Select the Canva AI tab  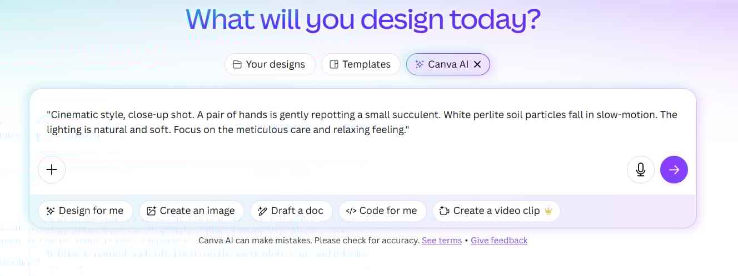447,64
